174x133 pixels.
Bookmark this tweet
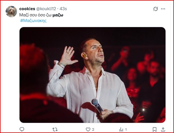pyautogui.click(x=154, y=129)
